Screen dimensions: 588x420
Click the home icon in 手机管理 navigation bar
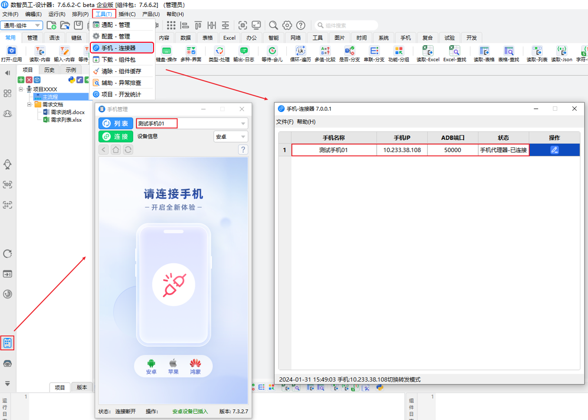116,150
